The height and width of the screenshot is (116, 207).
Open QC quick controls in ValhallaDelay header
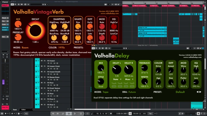[x=198, y=48]
